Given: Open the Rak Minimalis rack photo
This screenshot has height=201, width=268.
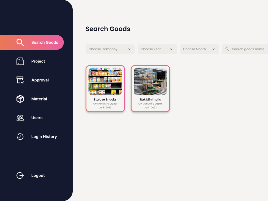Looking at the screenshot, I should point(150,81).
